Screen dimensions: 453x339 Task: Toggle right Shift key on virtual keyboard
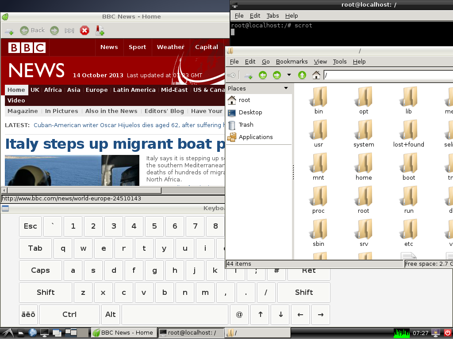pyautogui.click(x=303, y=292)
